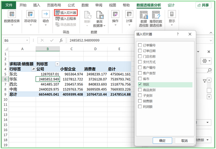Check the 子类别 checkbox

point(140,95)
